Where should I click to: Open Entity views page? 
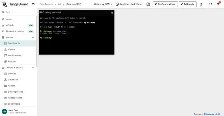point(18,104)
